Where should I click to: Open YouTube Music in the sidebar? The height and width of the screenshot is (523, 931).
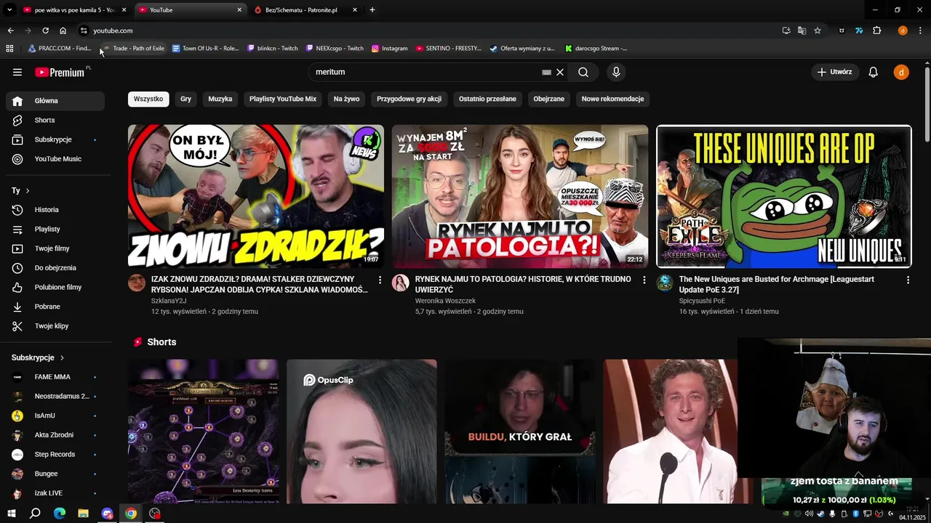(55, 159)
